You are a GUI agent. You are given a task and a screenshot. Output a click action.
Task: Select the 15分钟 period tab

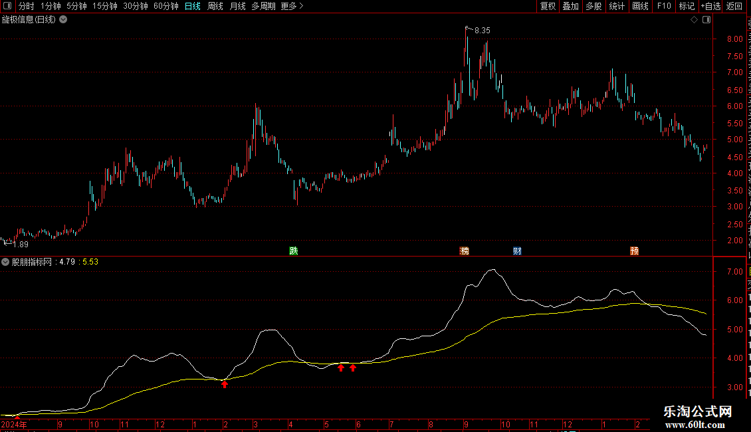(104, 6)
